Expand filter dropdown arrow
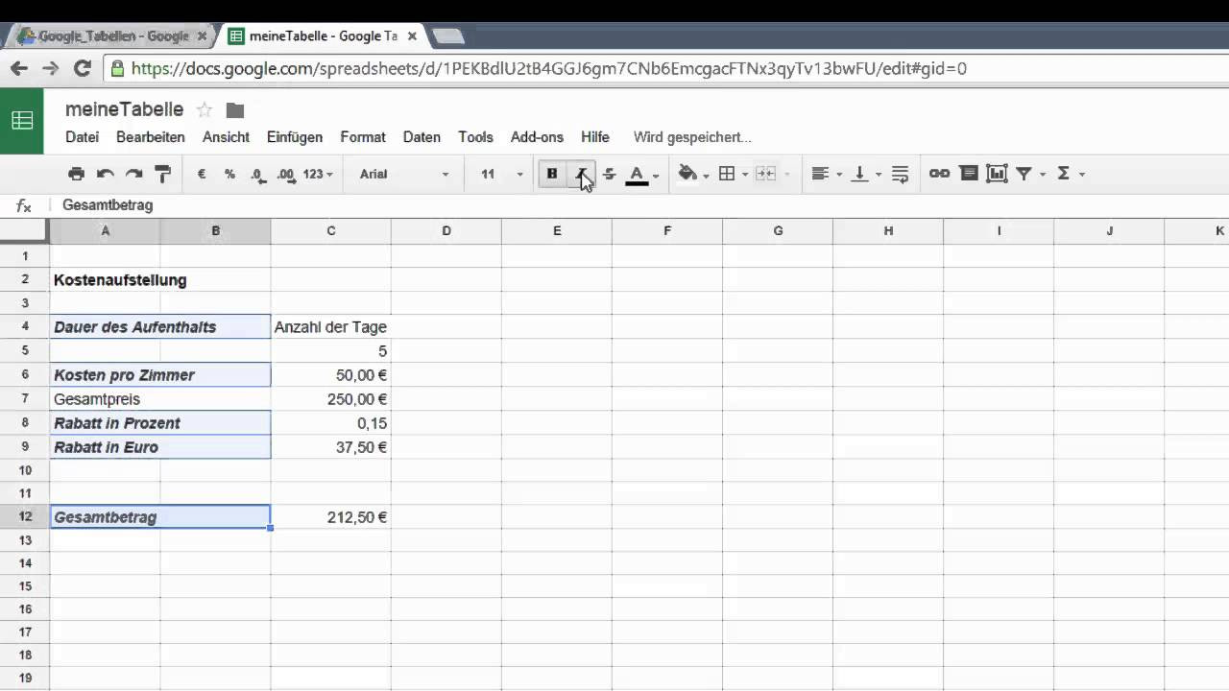 click(x=1043, y=175)
